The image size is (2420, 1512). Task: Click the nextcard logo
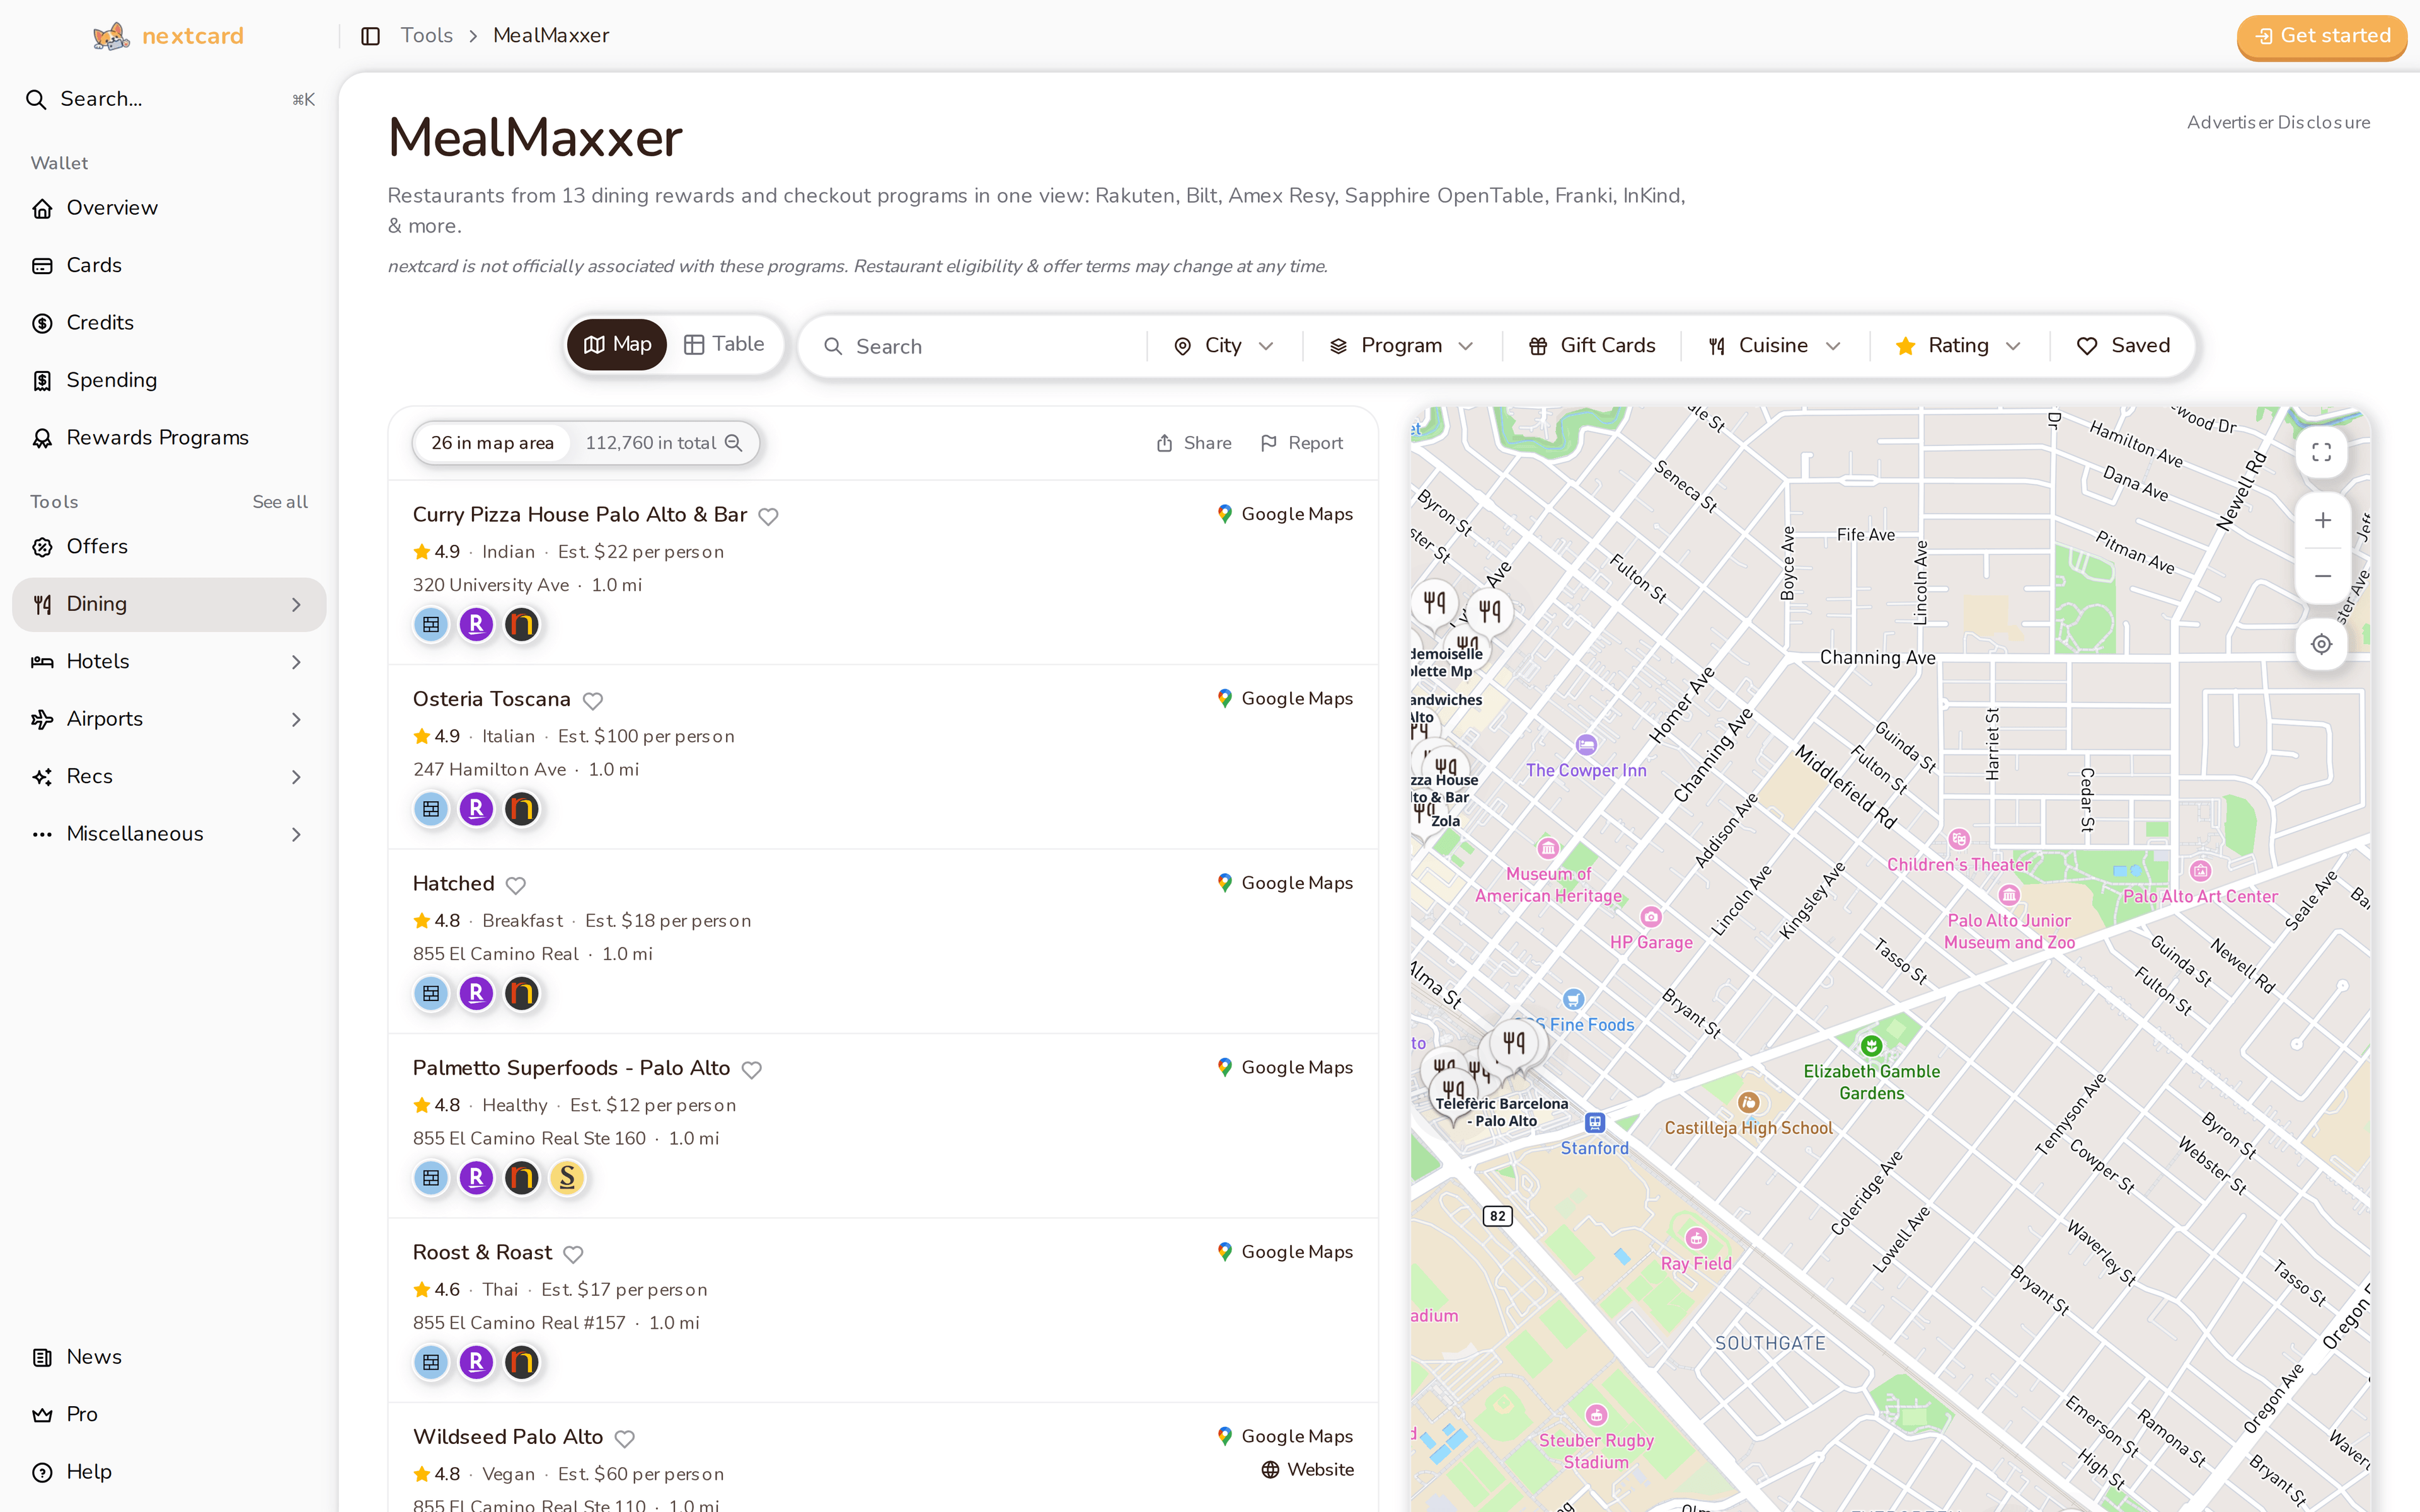click(168, 36)
